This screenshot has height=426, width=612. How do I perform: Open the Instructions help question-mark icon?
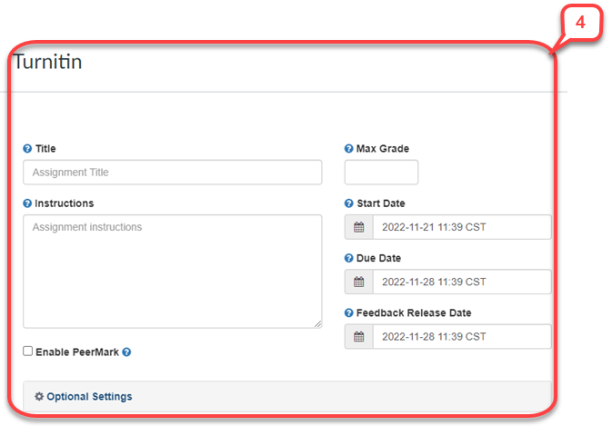click(27, 203)
